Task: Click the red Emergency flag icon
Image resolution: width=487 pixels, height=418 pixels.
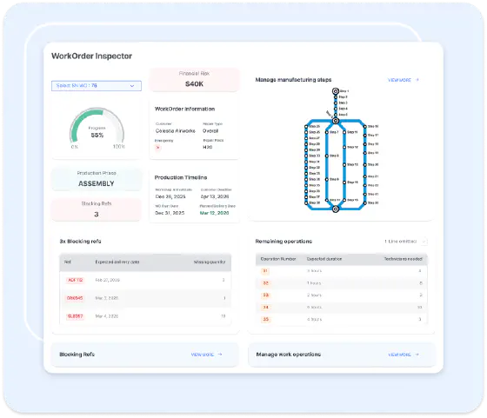Action: pos(157,148)
